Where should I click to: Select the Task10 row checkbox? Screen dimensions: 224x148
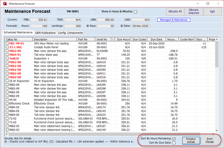pos(7,59)
